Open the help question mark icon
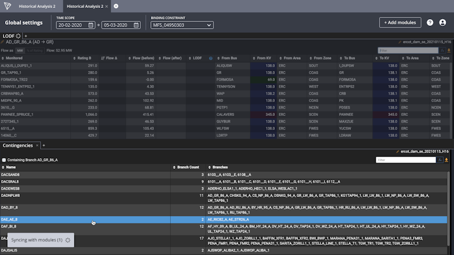Image resolution: width=454 pixels, height=255 pixels. (430, 23)
